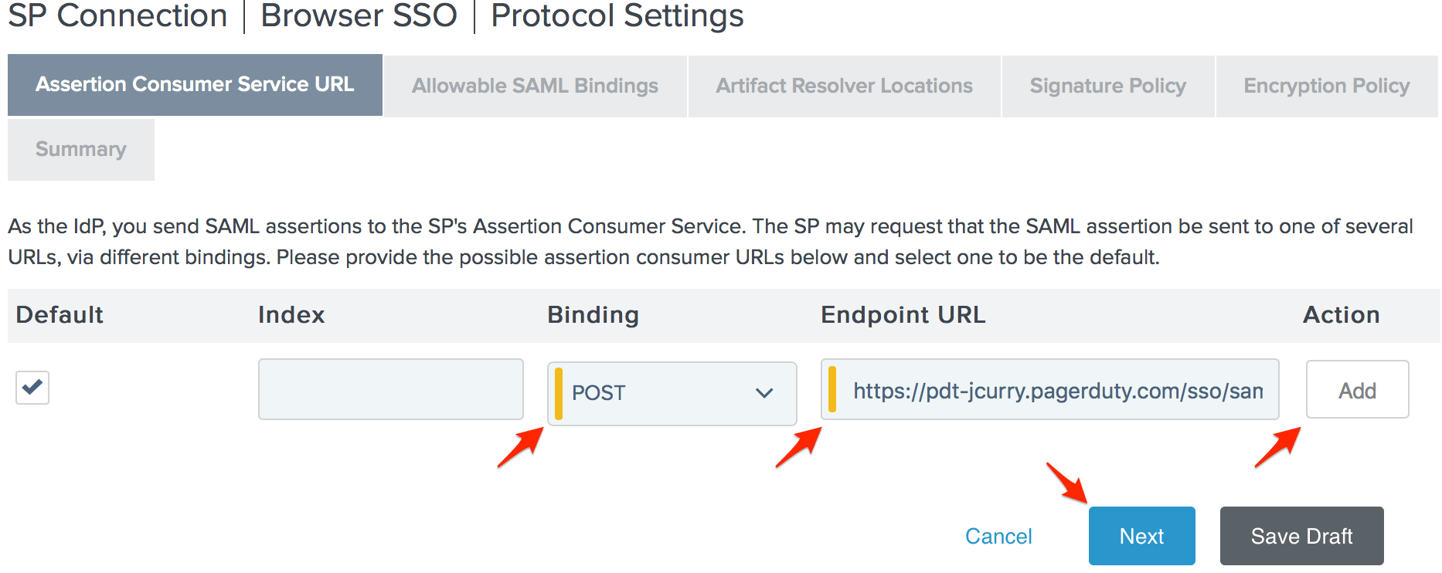
Task: Click the Endpoint URL column header
Action: click(903, 315)
